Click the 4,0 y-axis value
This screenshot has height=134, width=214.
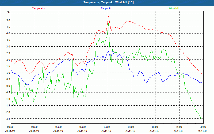click(x=8, y=33)
